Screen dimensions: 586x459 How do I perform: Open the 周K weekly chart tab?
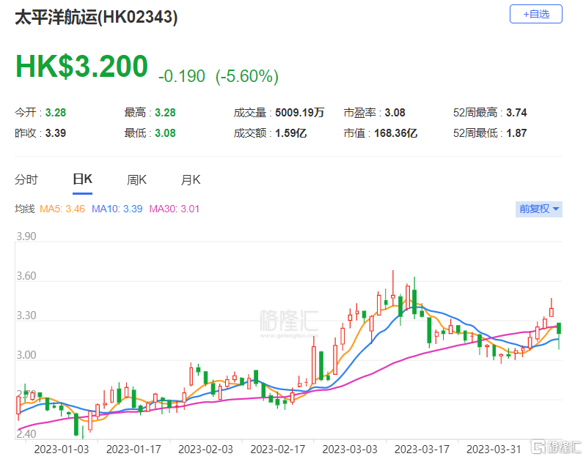pos(137,180)
